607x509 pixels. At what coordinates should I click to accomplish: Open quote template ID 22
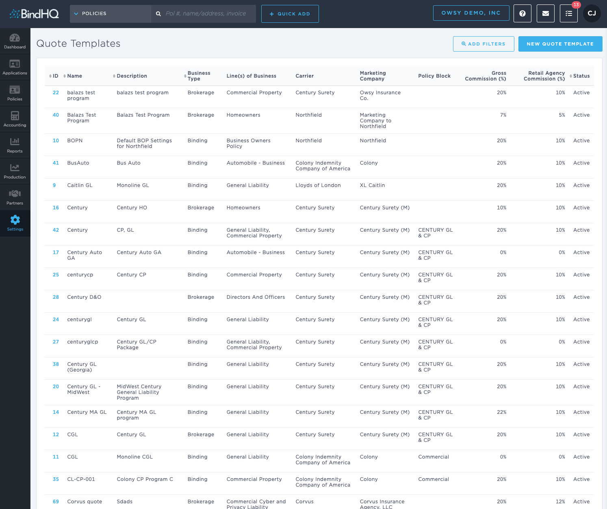56,93
